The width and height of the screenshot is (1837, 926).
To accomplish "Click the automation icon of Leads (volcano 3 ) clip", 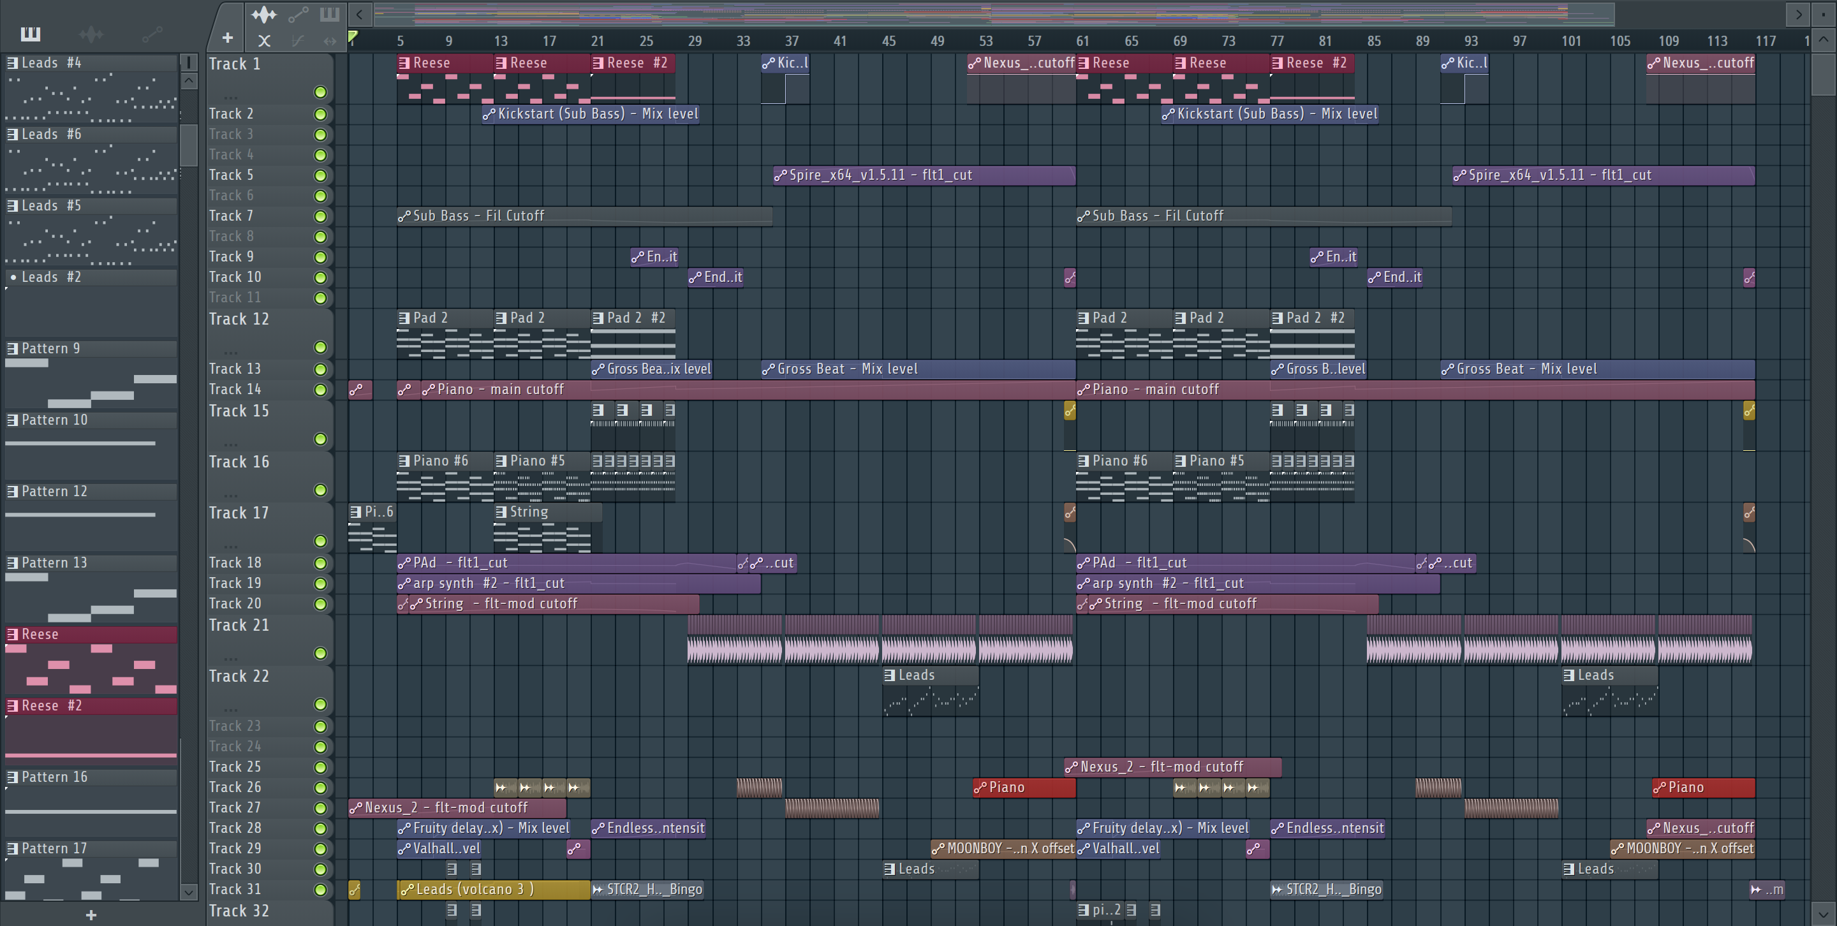I will (x=406, y=889).
